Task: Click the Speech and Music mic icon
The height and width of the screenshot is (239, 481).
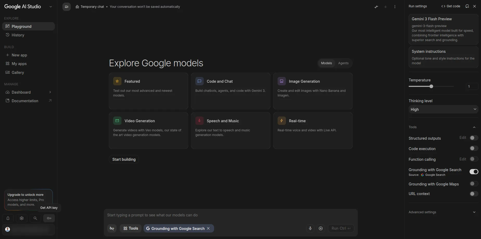Action: tap(200, 121)
